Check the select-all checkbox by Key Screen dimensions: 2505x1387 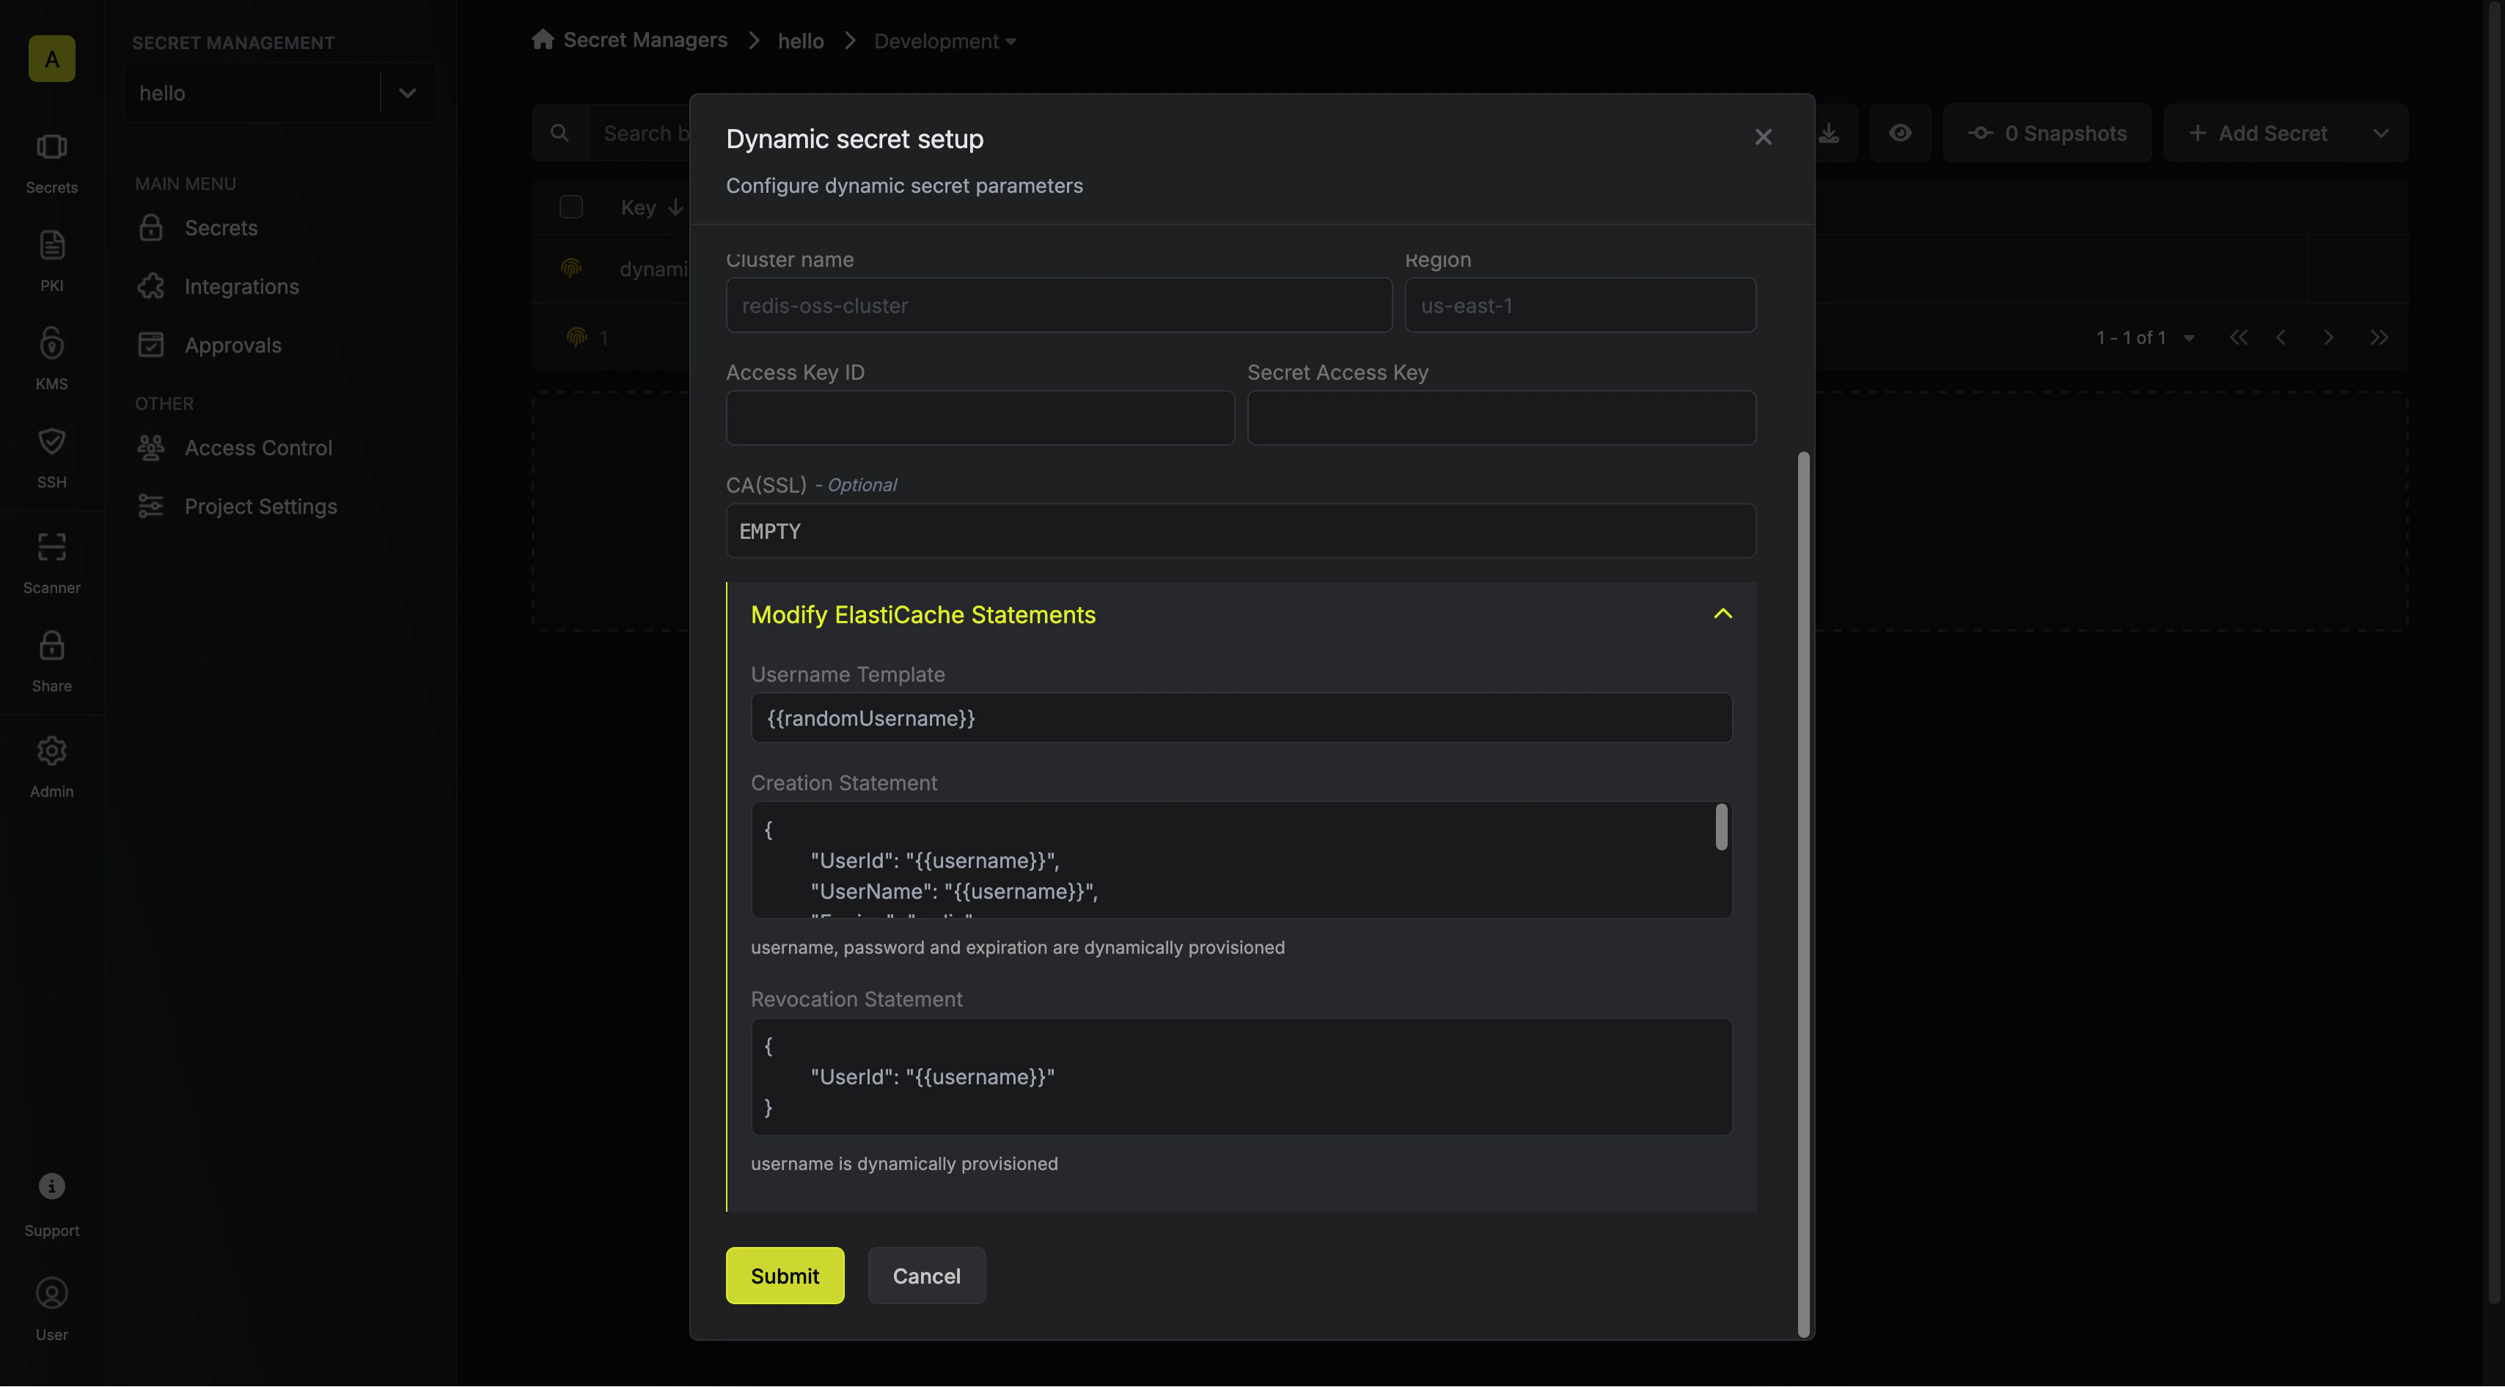[571, 207]
